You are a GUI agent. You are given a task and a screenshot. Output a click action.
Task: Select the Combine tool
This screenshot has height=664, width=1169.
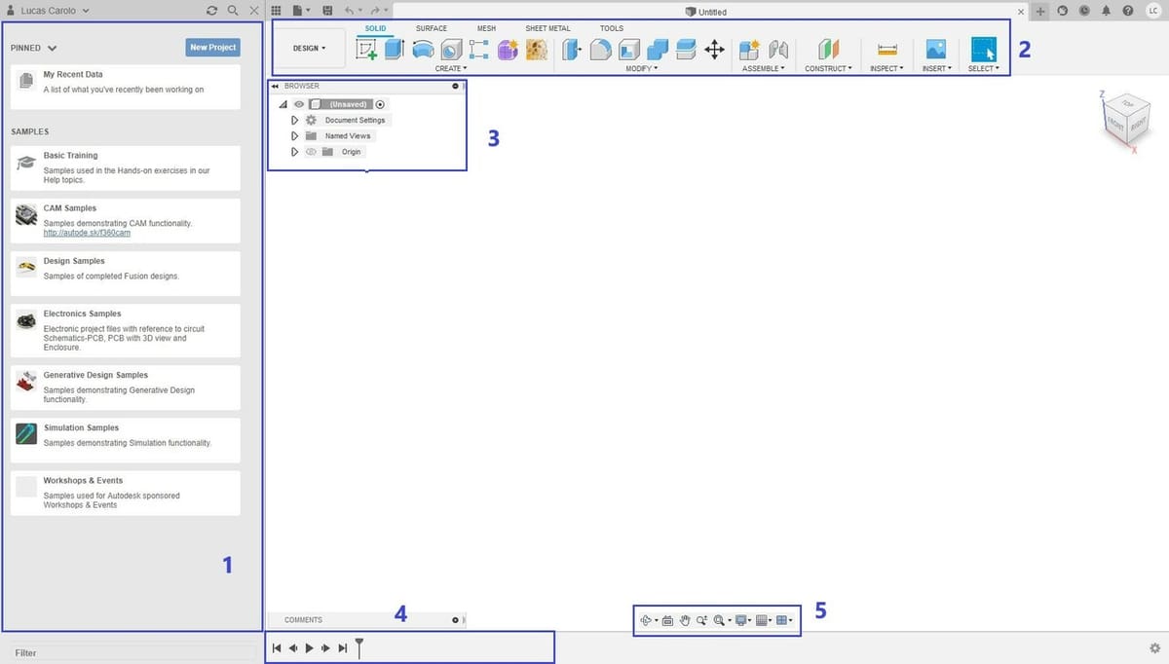(658, 49)
